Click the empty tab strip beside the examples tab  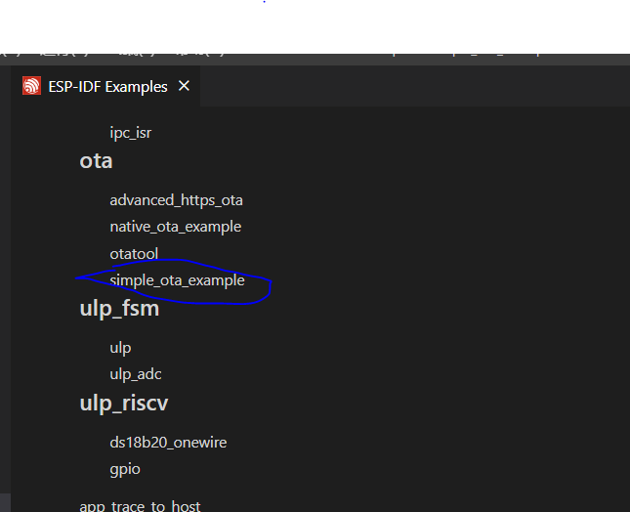[x=415, y=86]
